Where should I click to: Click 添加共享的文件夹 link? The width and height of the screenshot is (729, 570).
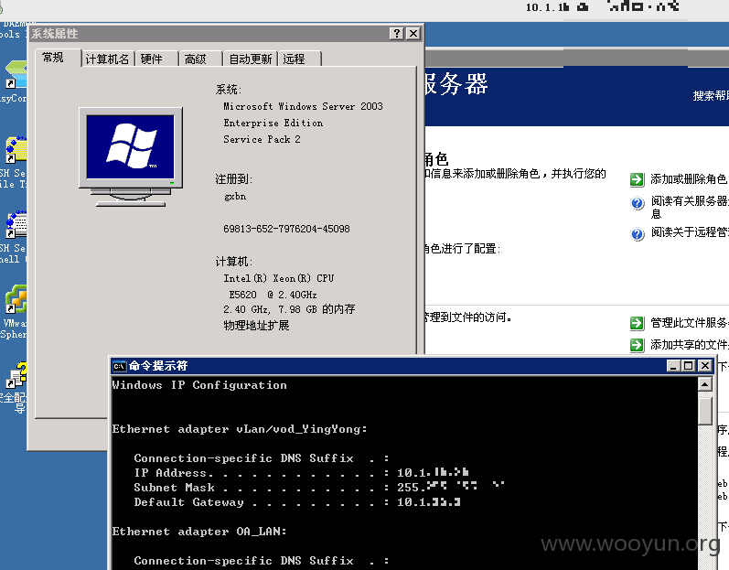click(690, 344)
